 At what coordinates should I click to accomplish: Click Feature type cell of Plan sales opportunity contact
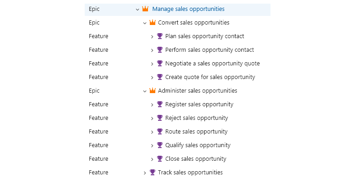tap(98, 36)
